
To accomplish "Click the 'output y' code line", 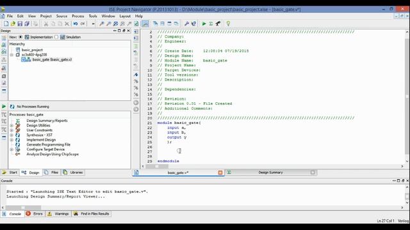I will 177,137.
